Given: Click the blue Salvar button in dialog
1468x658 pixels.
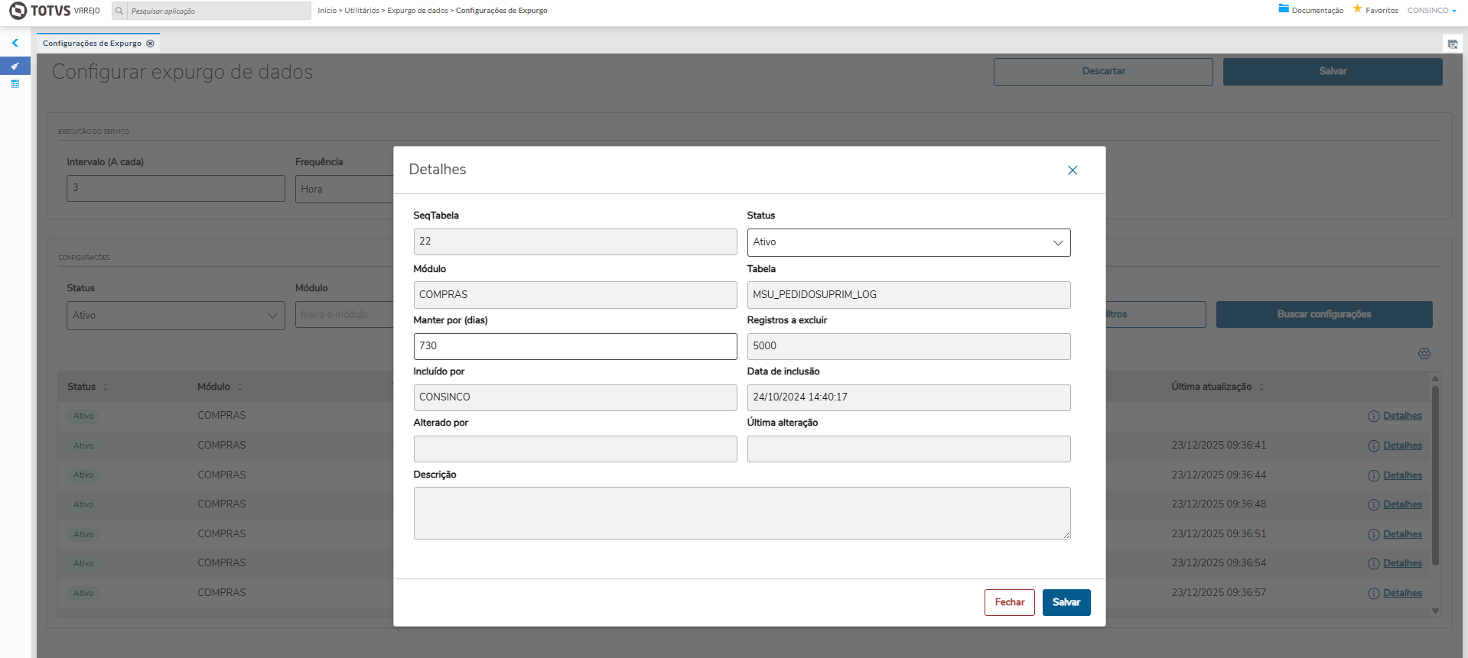Looking at the screenshot, I should coord(1066,602).
